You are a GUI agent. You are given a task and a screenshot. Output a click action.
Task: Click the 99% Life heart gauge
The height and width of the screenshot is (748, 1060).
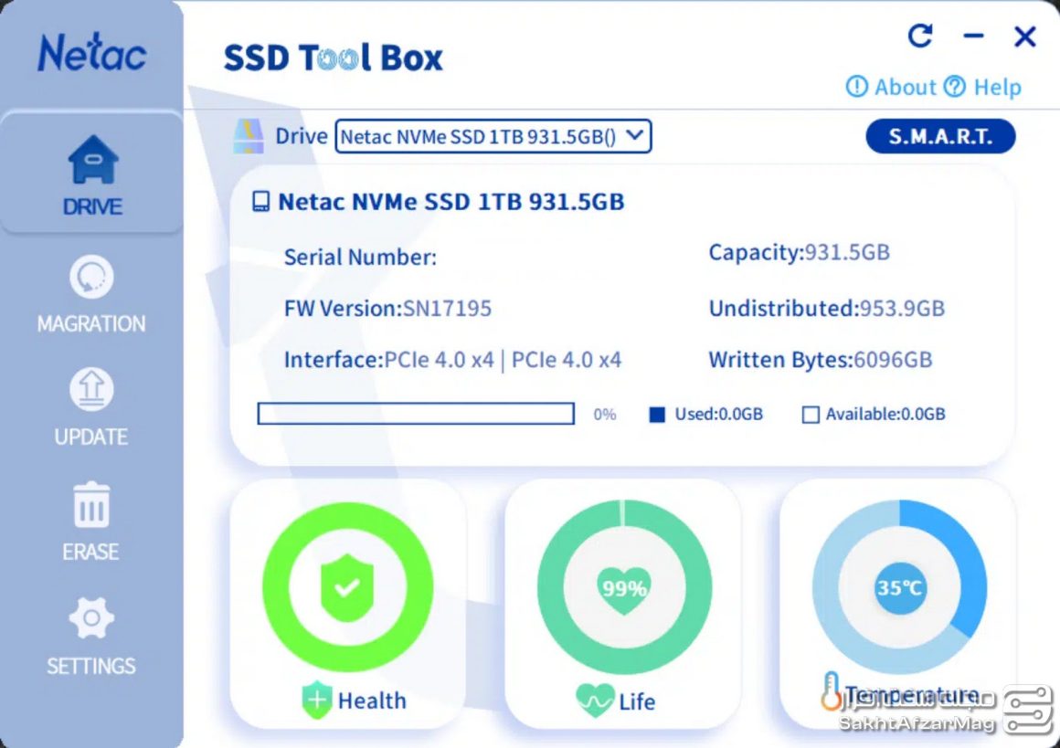[x=623, y=587]
